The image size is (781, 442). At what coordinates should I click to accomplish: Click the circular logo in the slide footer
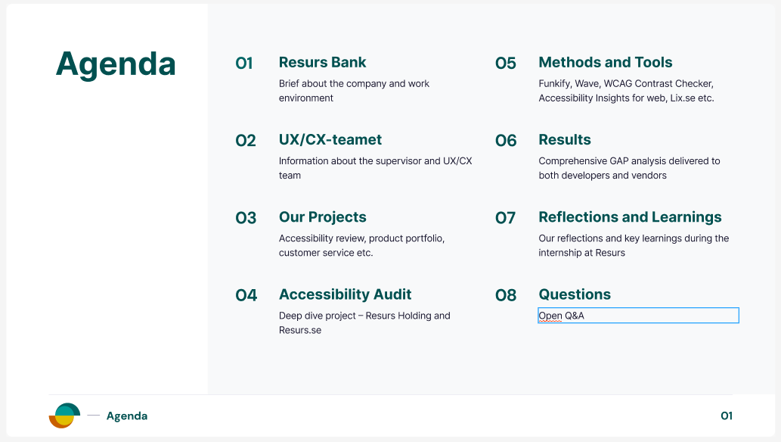tap(64, 416)
